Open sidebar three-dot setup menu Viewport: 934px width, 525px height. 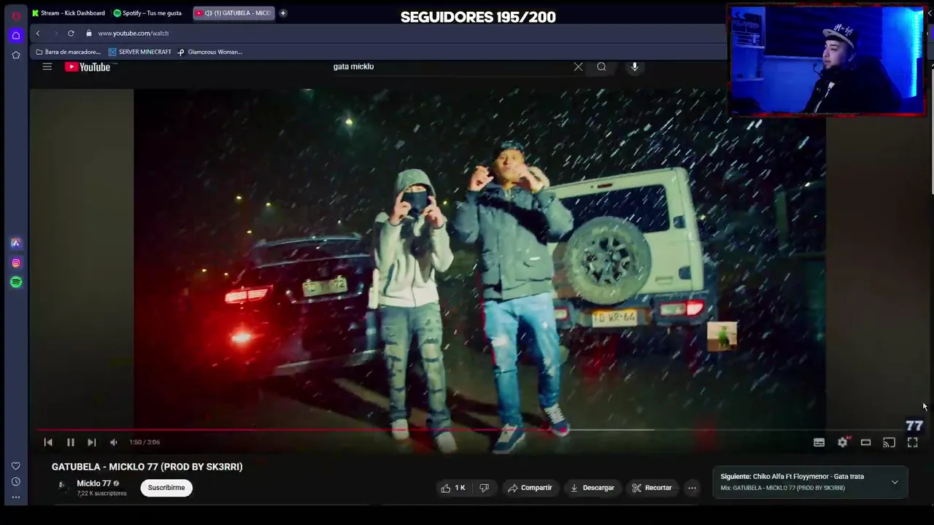[x=15, y=497]
